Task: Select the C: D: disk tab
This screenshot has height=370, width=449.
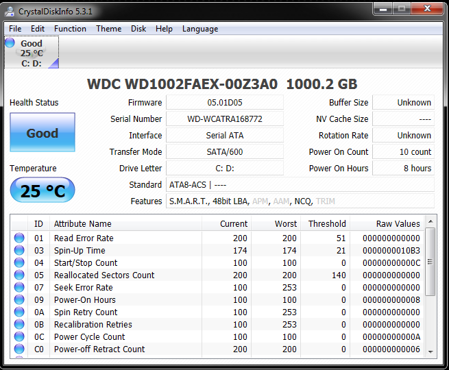Action: pos(32,52)
